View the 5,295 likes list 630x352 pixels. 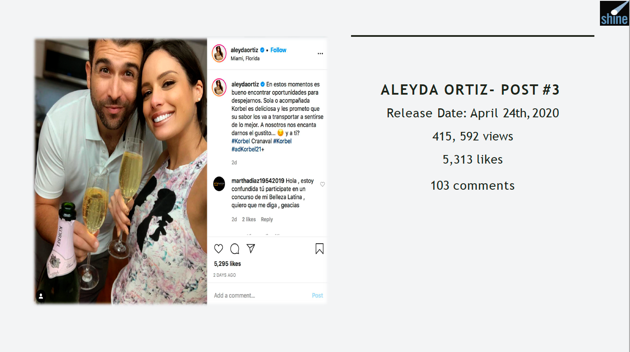pyautogui.click(x=227, y=264)
